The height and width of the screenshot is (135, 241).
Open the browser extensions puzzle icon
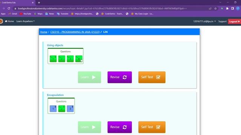pos(227,9)
